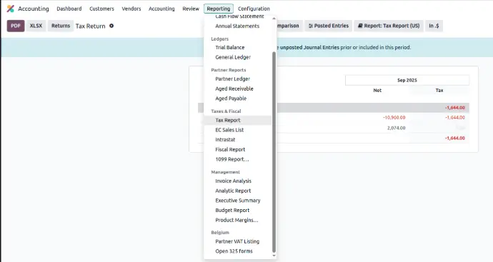Open Partner VAT Listing report
Image resolution: width=493 pixels, height=262 pixels.
pyautogui.click(x=237, y=241)
